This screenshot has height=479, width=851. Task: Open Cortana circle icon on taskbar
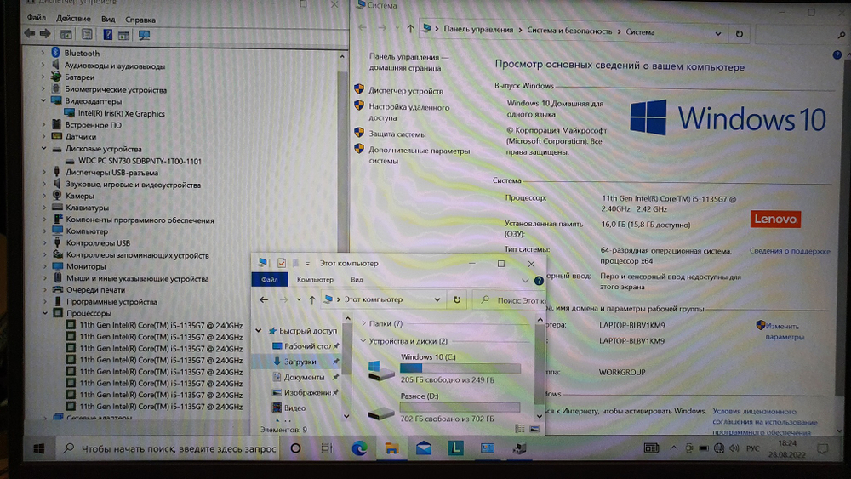[x=295, y=448]
